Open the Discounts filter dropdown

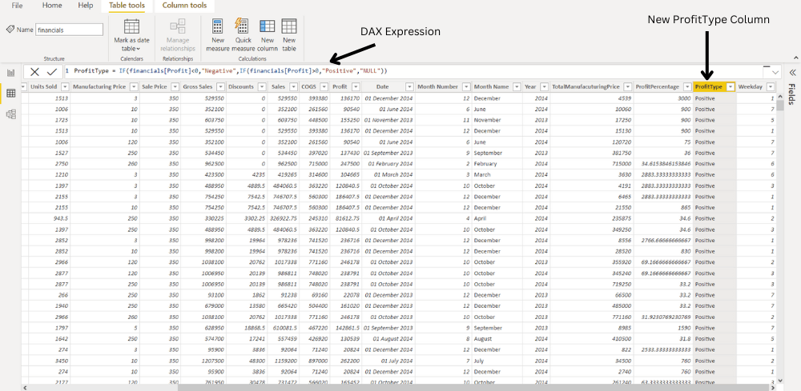[261, 86]
